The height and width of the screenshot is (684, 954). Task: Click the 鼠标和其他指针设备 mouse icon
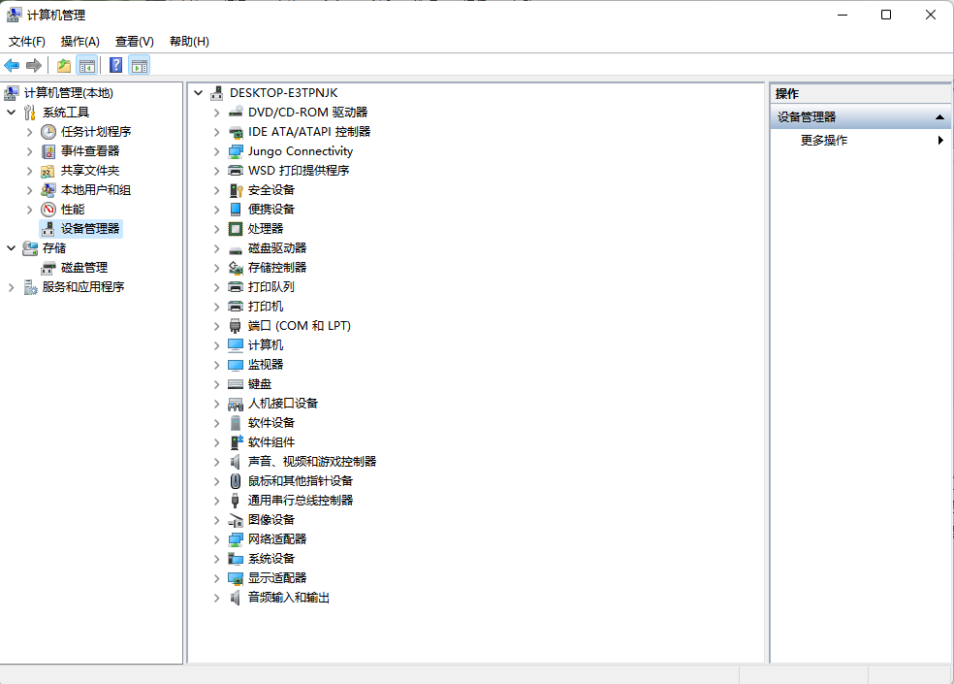pos(236,481)
